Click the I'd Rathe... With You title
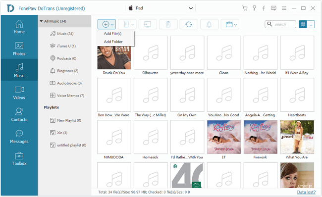The height and width of the screenshot is (197, 322). tap(187, 157)
